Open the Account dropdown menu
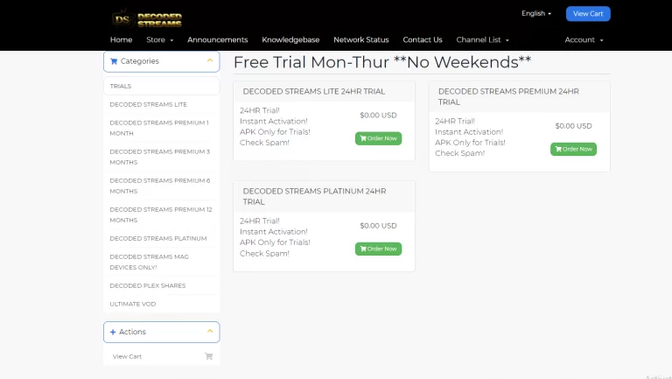Viewport: 672px width, 379px height. click(x=584, y=40)
